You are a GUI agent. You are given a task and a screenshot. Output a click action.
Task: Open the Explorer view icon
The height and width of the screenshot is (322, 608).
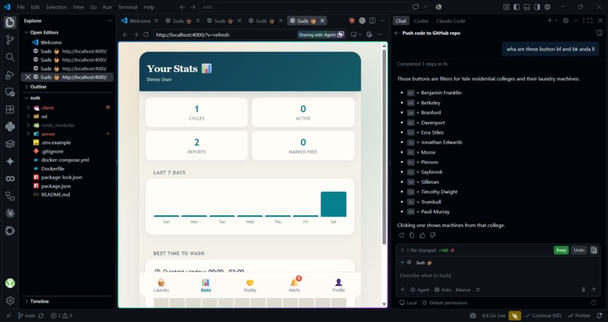[x=10, y=22]
